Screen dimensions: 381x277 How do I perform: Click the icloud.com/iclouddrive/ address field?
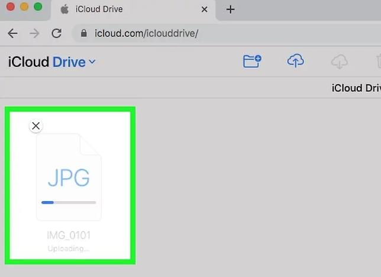point(226,33)
